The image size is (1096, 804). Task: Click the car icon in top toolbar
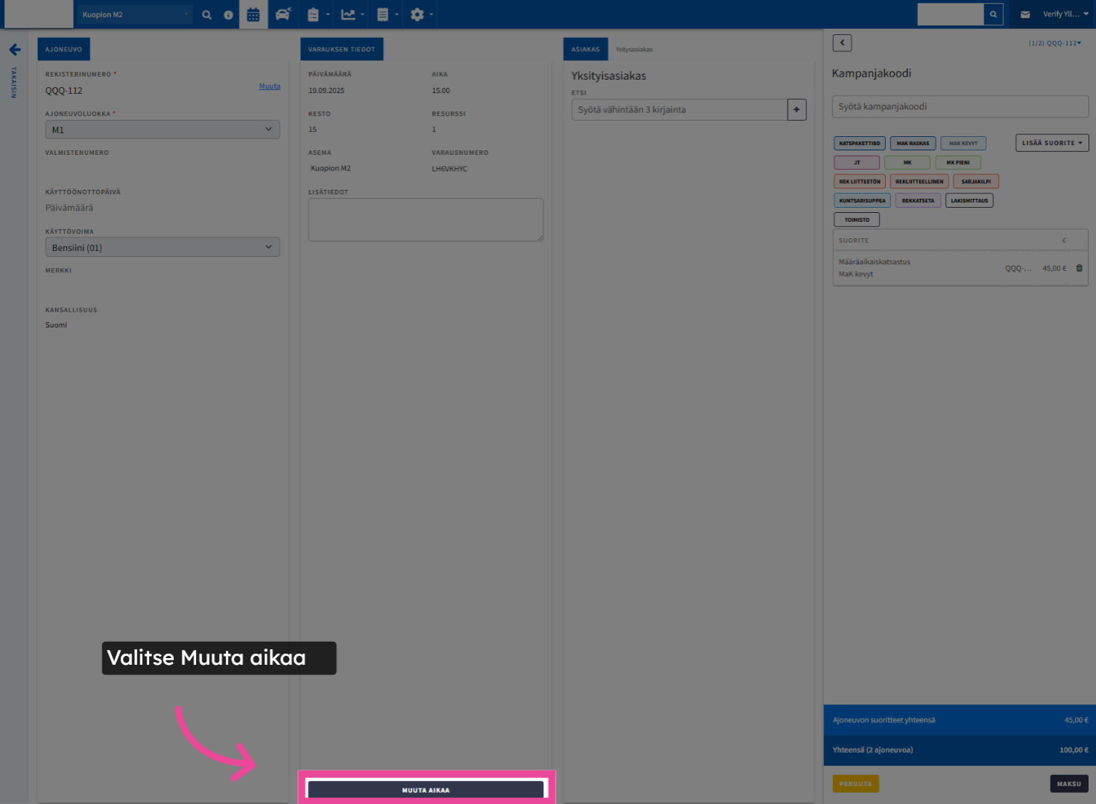point(282,15)
